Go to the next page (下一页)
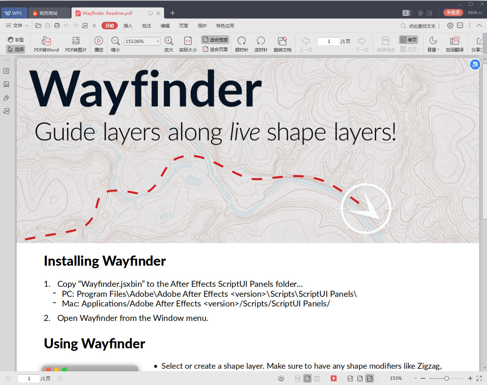 click(x=362, y=44)
